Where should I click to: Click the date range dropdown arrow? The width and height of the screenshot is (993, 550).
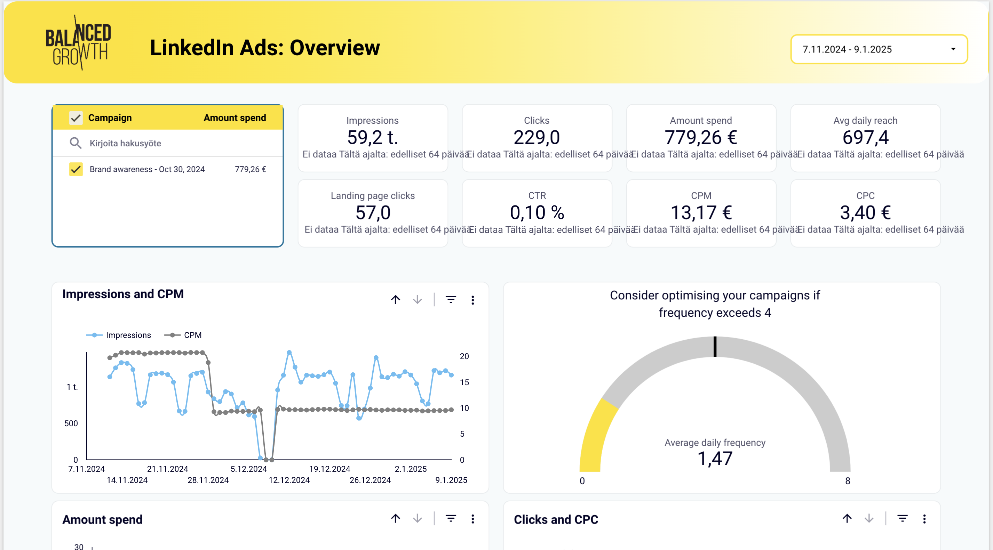click(x=953, y=49)
